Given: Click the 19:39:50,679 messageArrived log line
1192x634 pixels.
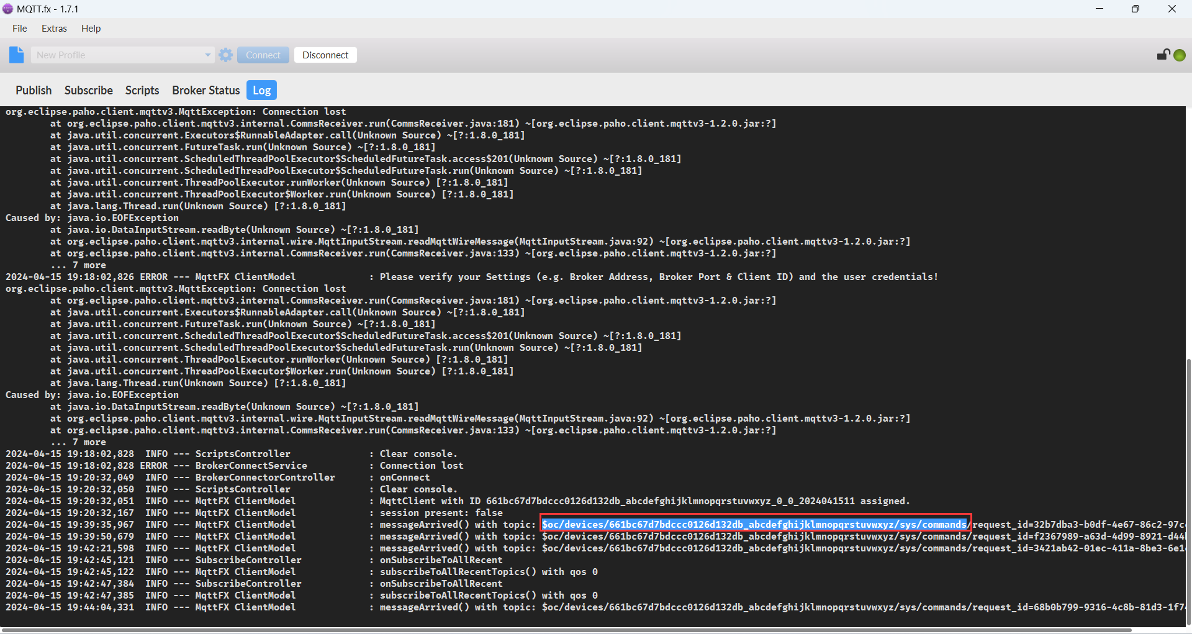Looking at the screenshot, I should pyautogui.click(x=595, y=537).
